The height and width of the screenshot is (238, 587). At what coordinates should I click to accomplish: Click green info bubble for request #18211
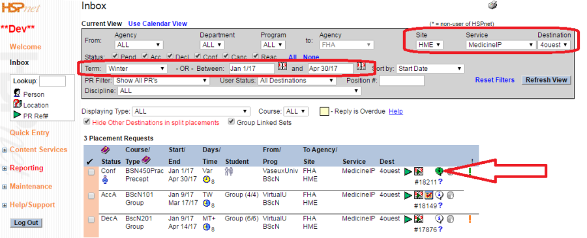pyautogui.click(x=439, y=171)
